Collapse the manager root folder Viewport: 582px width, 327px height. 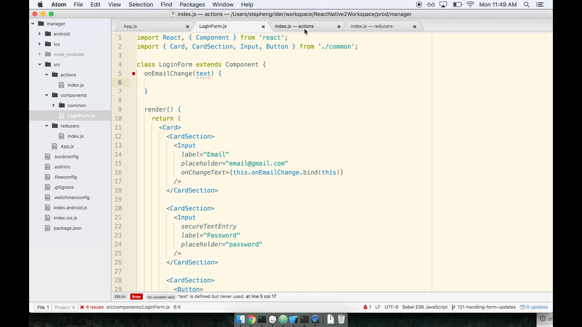click(x=33, y=24)
